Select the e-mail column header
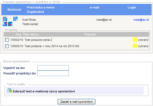This screenshot has height=106, width=153. (x=95, y=7)
